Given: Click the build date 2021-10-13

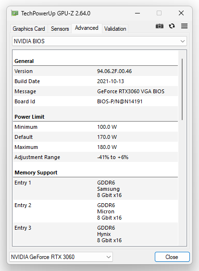Looking at the screenshot, I should (111, 81).
